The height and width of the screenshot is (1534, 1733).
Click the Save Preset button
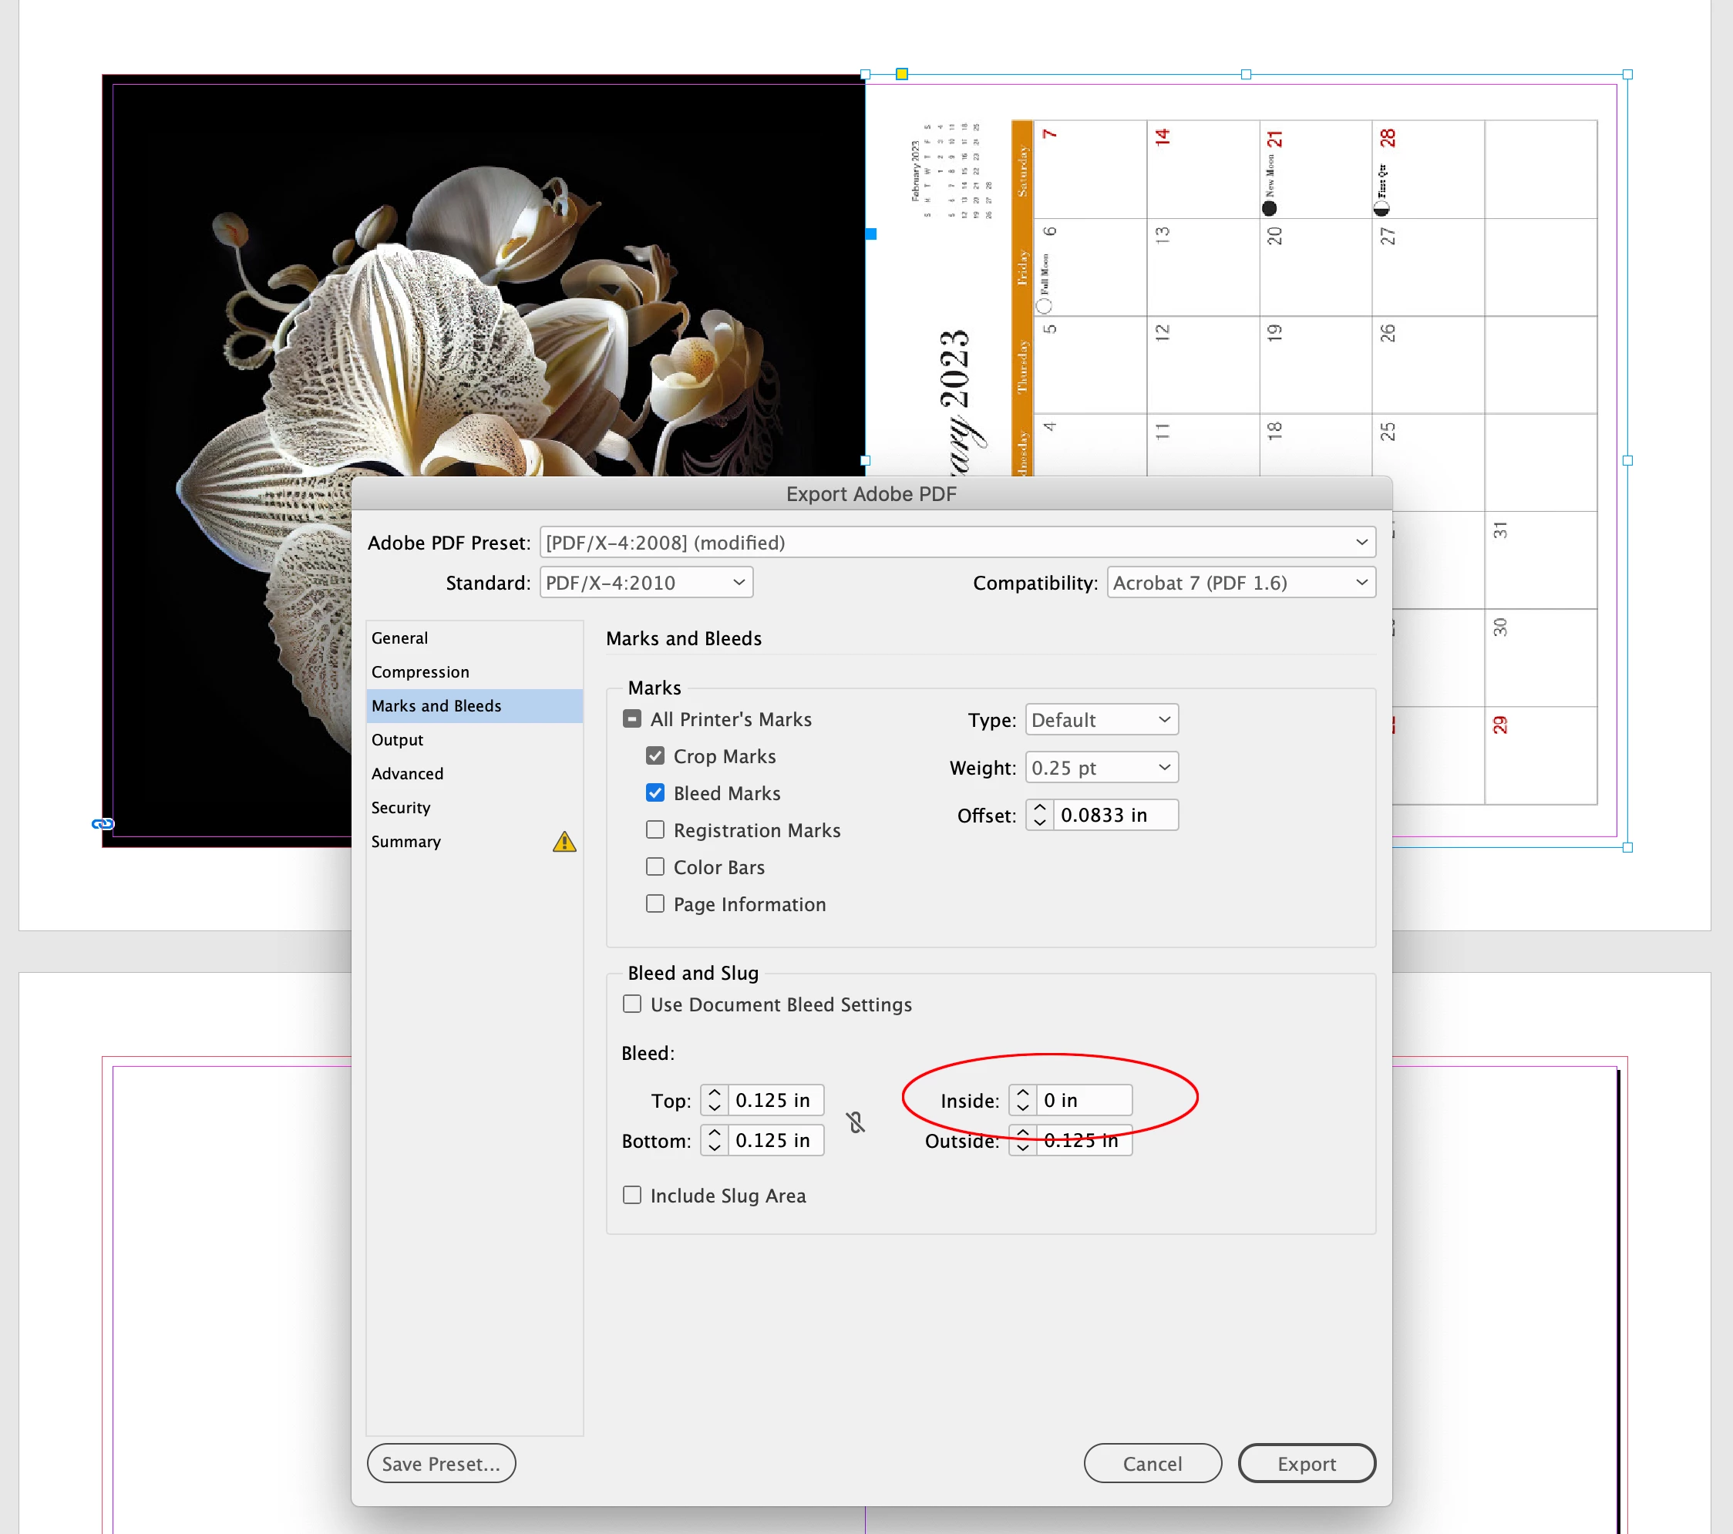(441, 1464)
